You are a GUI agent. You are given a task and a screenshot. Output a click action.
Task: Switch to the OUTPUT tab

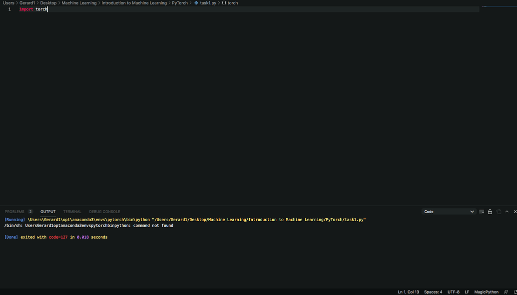(x=48, y=212)
